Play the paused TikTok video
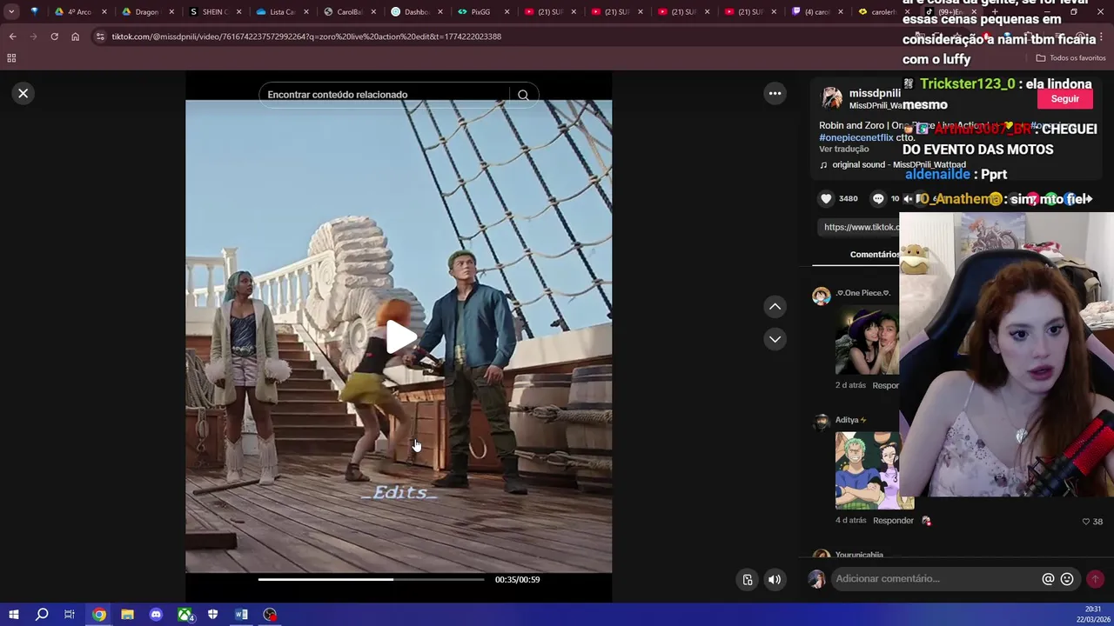The image size is (1114, 626). 399,337
